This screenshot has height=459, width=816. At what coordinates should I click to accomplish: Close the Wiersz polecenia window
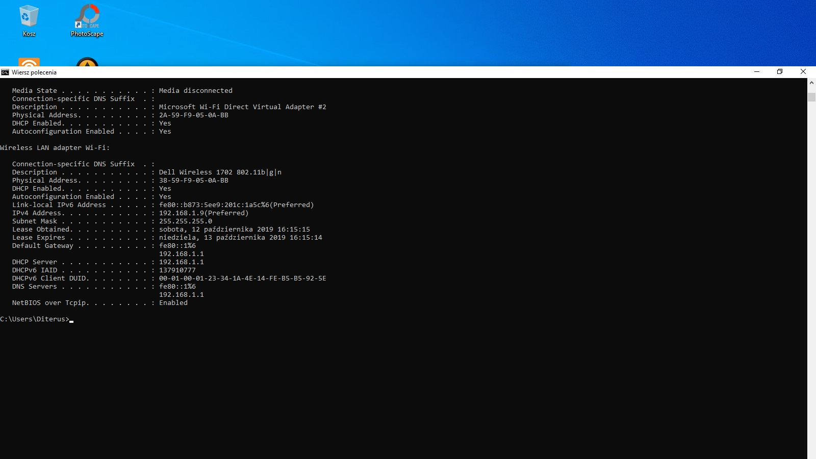click(803, 72)
